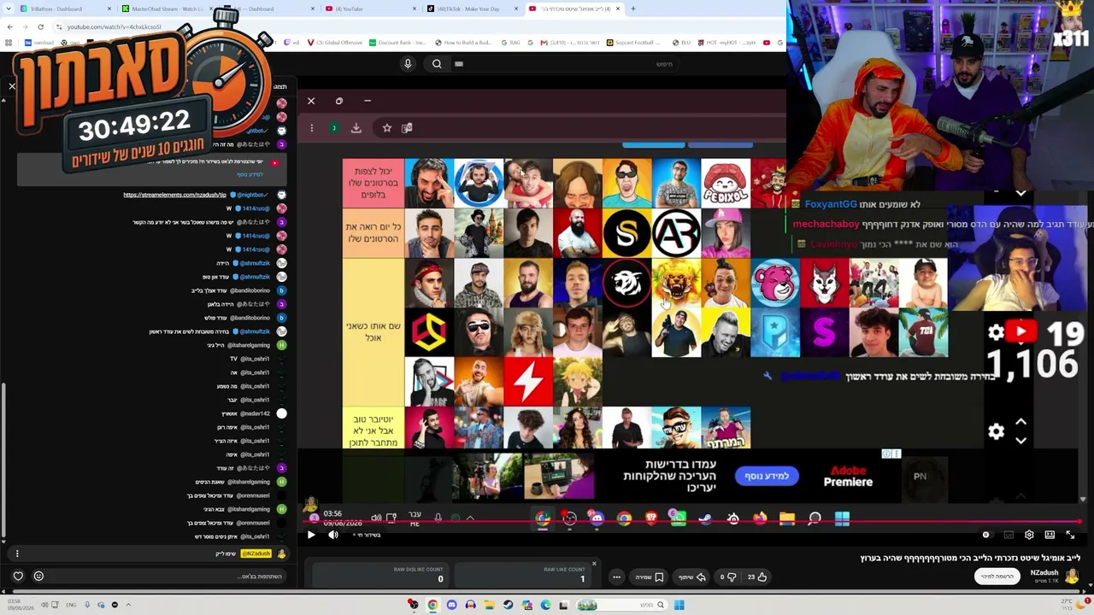Open Discord from the Windows taskbar
This screenshot has height=615, width=1094.
451,605
